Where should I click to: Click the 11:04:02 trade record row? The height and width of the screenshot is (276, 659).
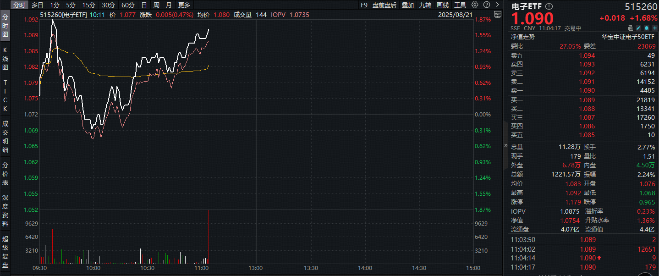pyautogui.click(x=583, y=249)
